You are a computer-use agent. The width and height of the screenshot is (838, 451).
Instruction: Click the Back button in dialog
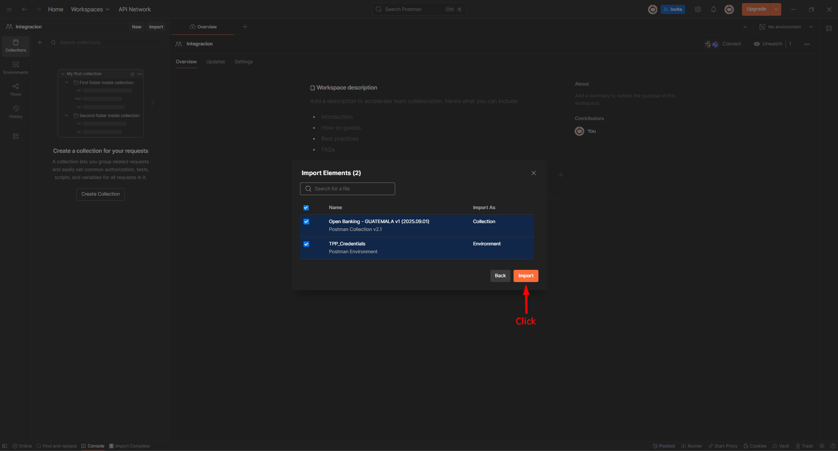coord(500,275)
